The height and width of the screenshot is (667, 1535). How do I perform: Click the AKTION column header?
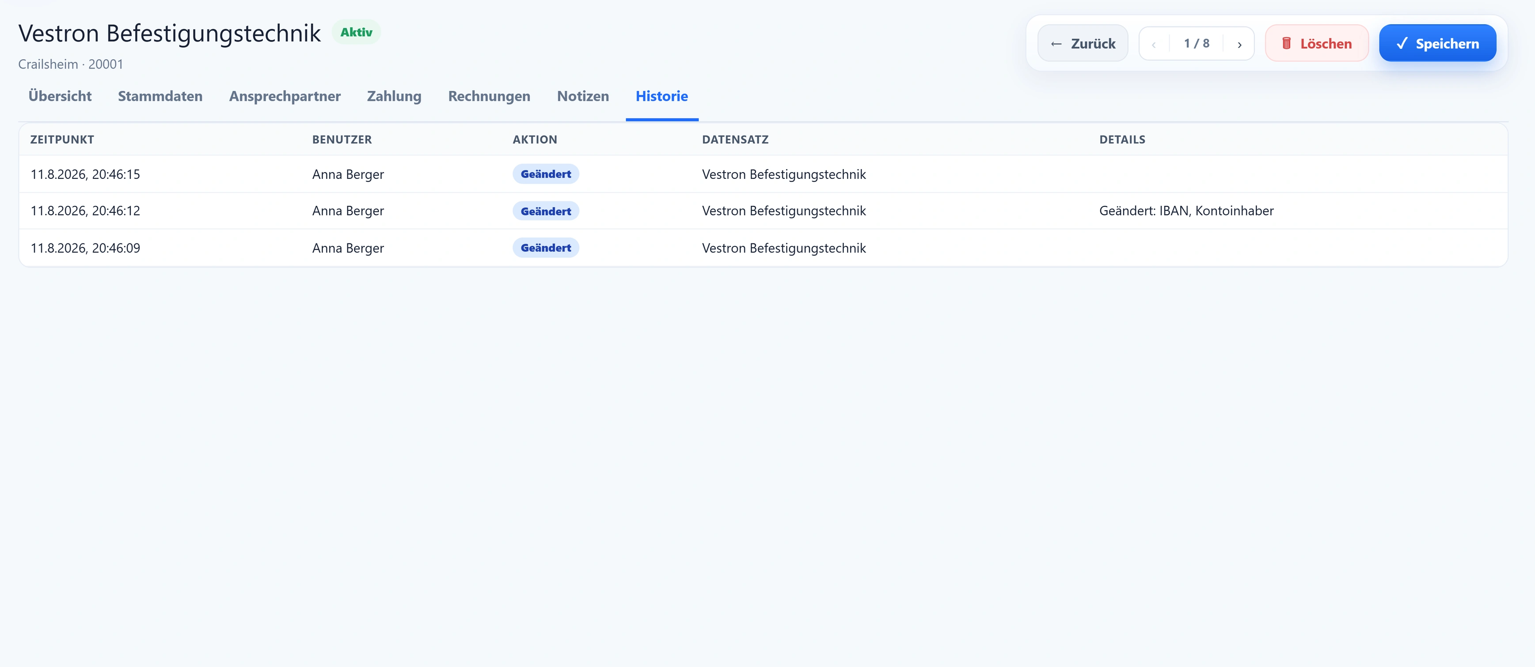(535, 140)
